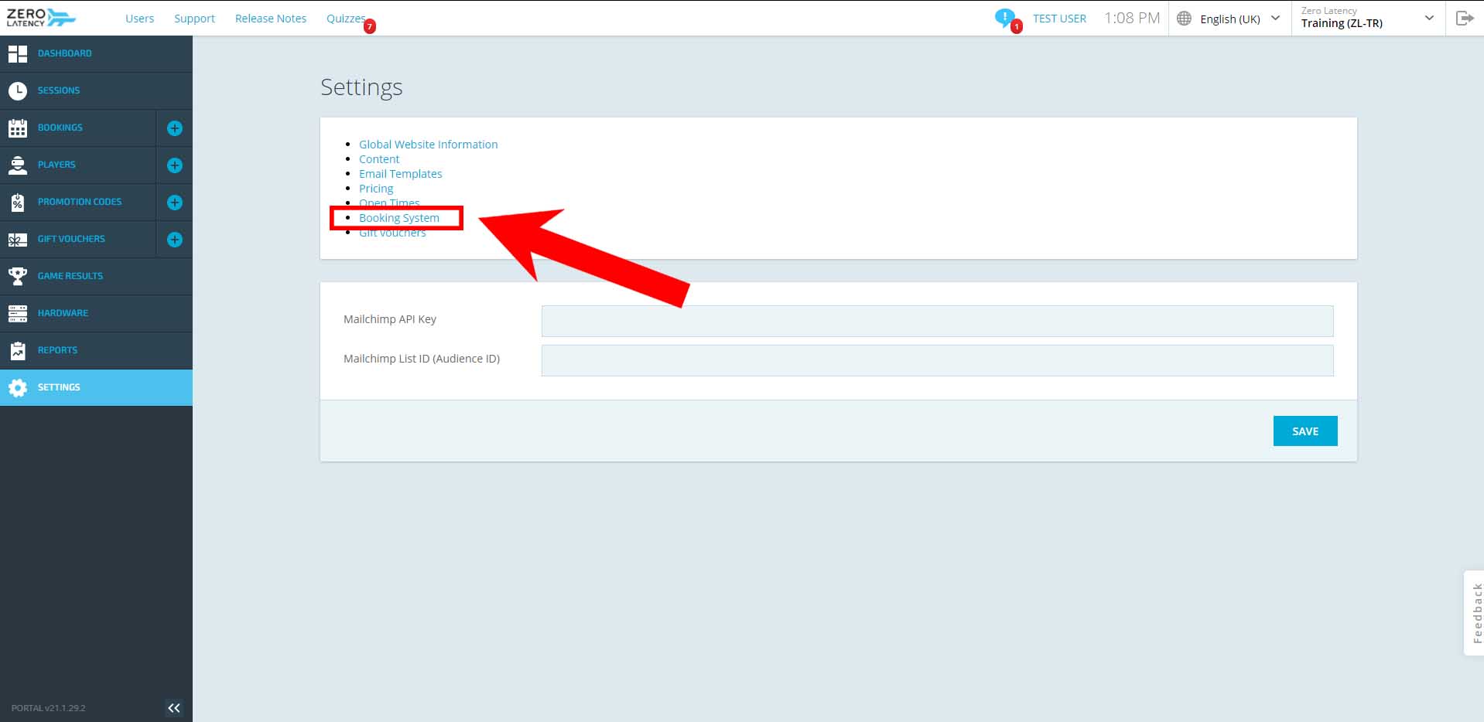Screen dimensions: 1484x722
Task: Open the Support top menu
Action: 194,19
